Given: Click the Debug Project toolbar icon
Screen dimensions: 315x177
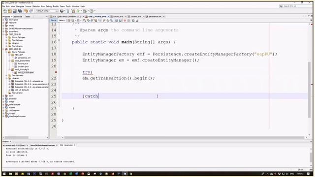Looking at the screenshot, I should coord(85,11).
